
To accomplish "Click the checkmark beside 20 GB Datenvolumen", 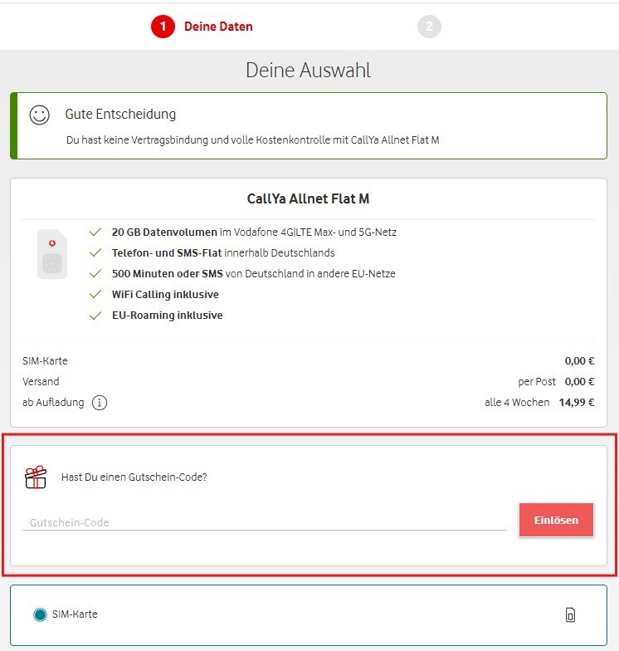I will coord(95,232).
